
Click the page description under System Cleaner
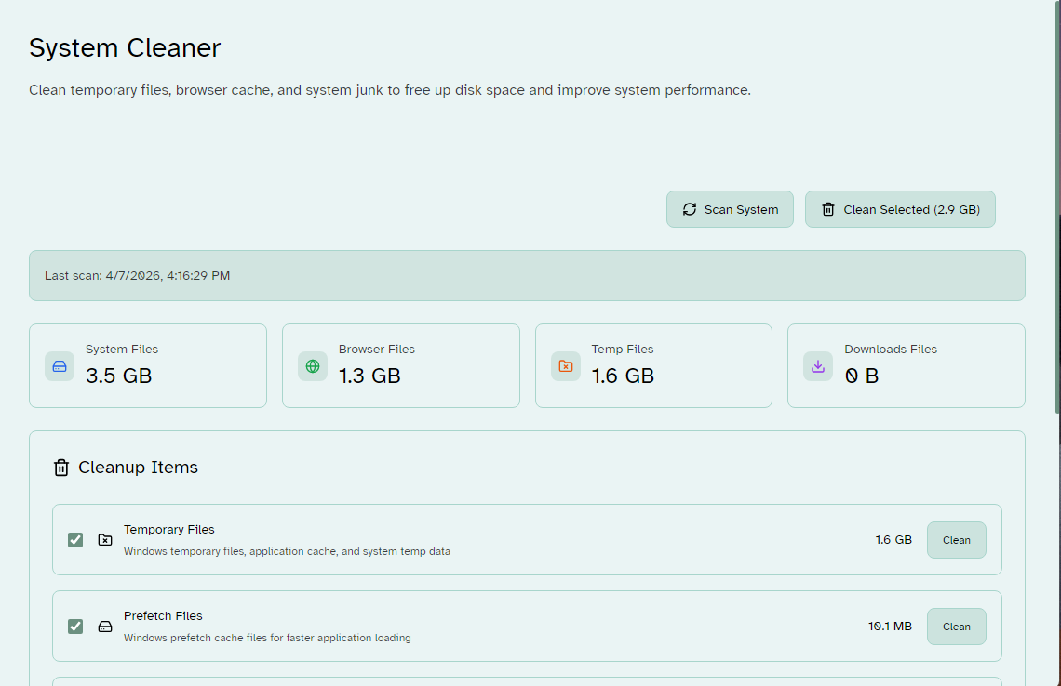click(390, 90)
